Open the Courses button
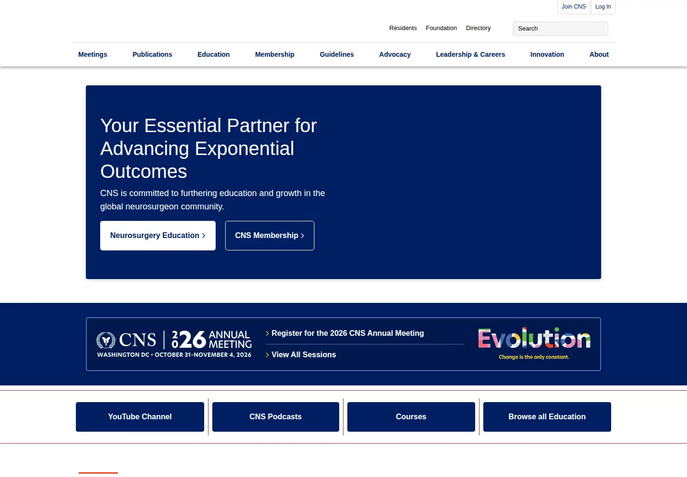Viewport: 687px width, 477px height. [411, 417]
